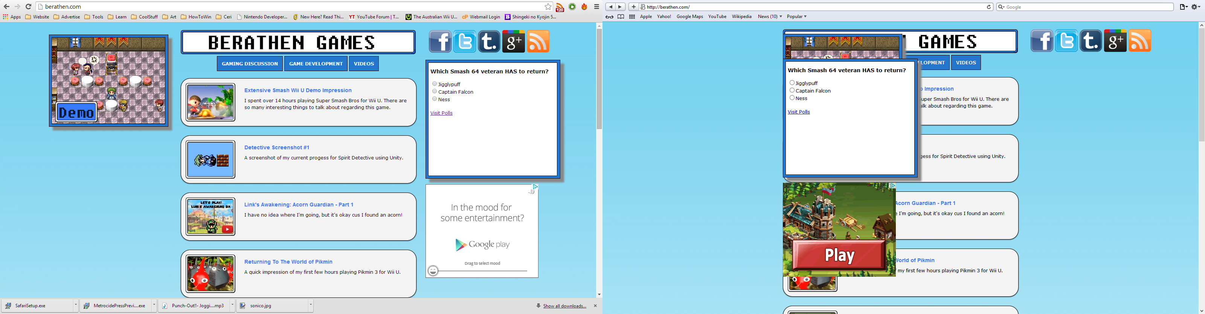1205x314 pixels.
Task: Click the Safari page's vertical scrollbar thumb
Action: pos(1201,85)
